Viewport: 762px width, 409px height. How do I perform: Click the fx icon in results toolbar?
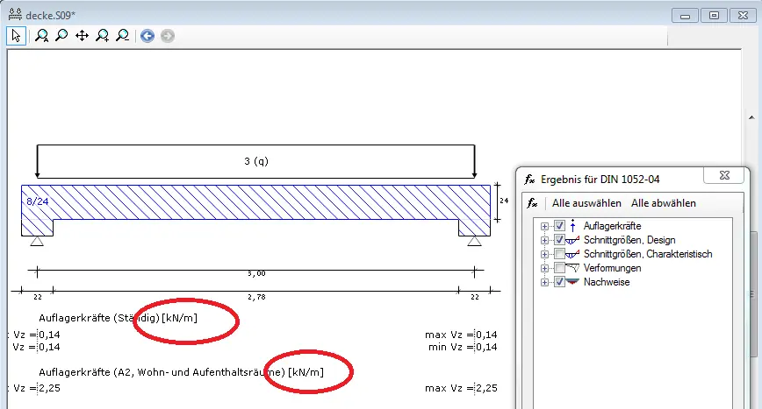tap(533, 203)
